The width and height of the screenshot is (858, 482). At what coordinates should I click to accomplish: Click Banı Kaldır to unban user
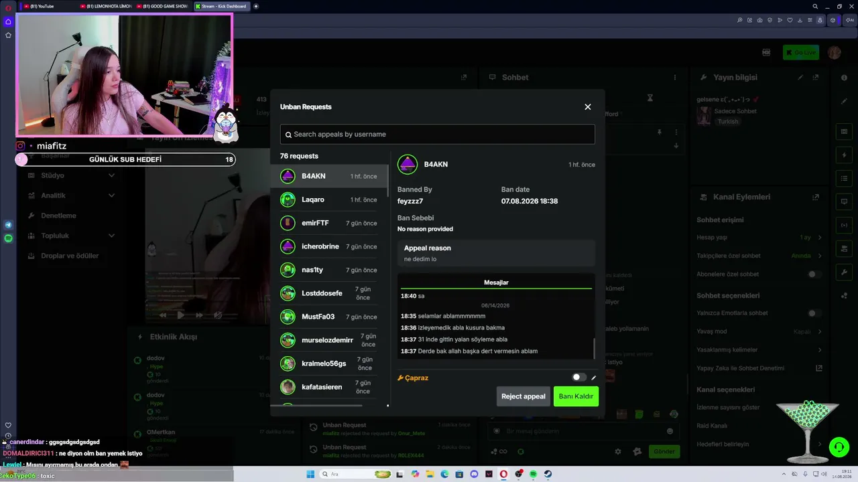point(576,396)
